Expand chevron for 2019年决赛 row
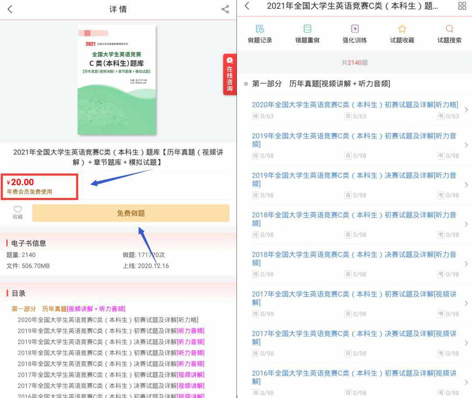 [x=466, y=185]
